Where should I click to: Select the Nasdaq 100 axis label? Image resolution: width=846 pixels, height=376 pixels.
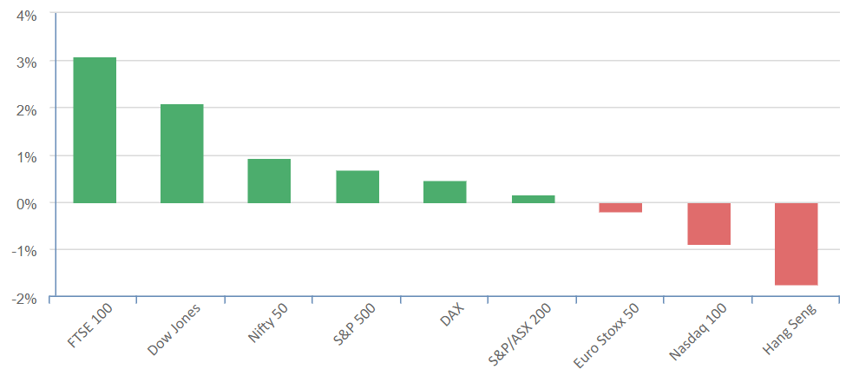click(x=699, y=331)
